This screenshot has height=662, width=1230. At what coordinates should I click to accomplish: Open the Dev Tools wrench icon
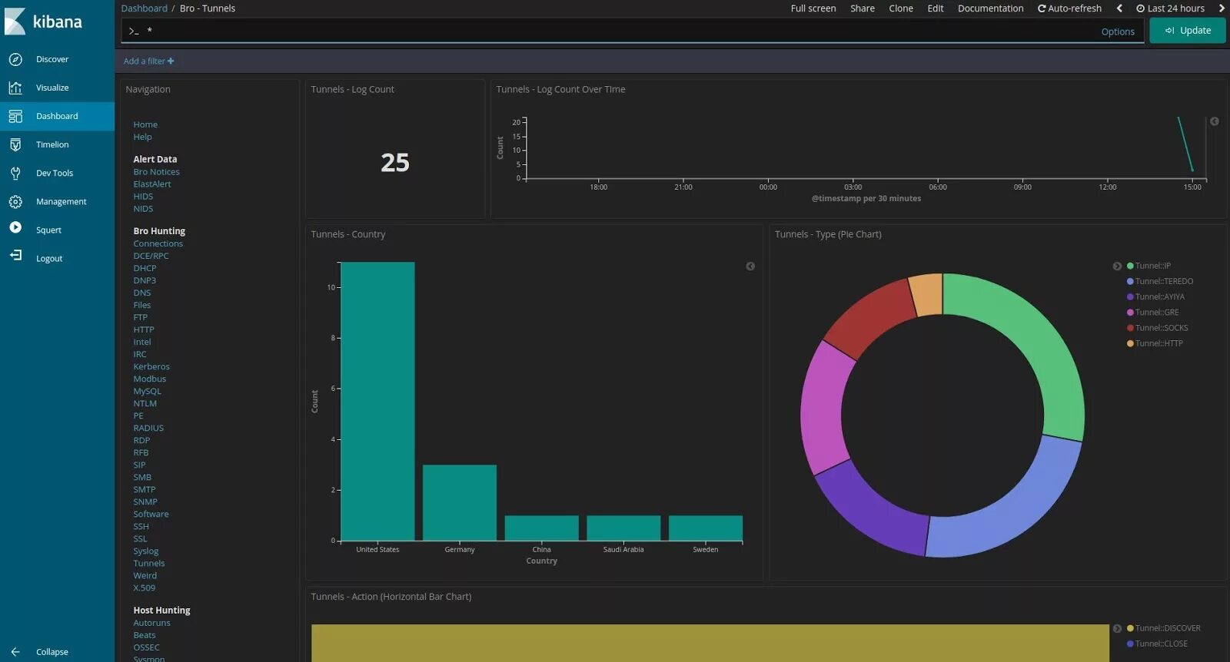[x=15, y=173]
